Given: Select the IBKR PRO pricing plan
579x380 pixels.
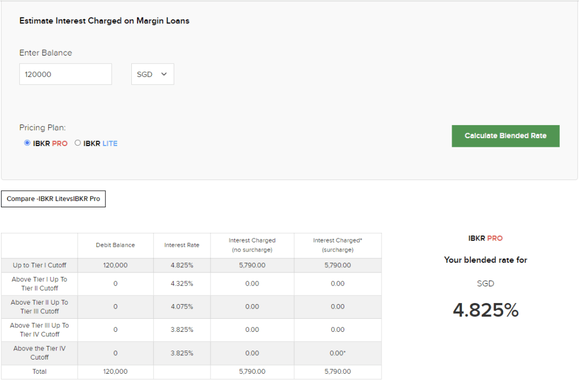Looking at the screenshot, I should pos(27,143).
